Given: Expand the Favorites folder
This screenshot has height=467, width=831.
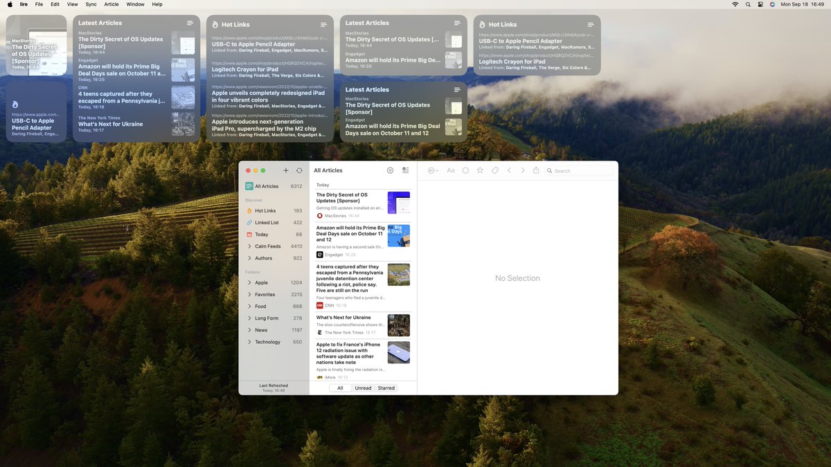Looking at the screenshot, I should [x=249, y=294].
